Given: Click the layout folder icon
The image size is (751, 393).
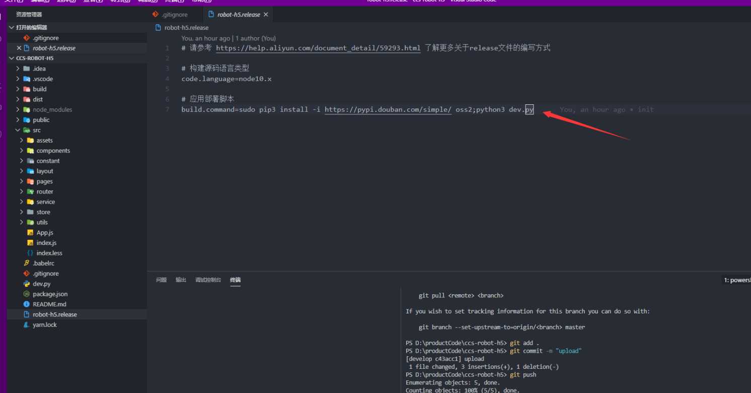Looking at the screenshot, I should pos(30,171).
